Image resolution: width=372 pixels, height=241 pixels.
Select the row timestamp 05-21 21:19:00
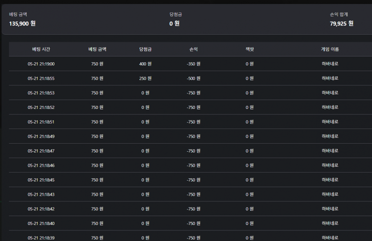click(41, 64)
